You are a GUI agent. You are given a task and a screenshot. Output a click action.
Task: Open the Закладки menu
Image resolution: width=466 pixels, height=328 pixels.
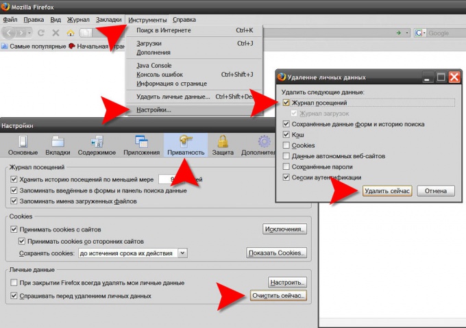[110, 20]
